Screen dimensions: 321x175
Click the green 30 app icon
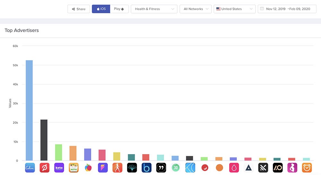[176, 168]
